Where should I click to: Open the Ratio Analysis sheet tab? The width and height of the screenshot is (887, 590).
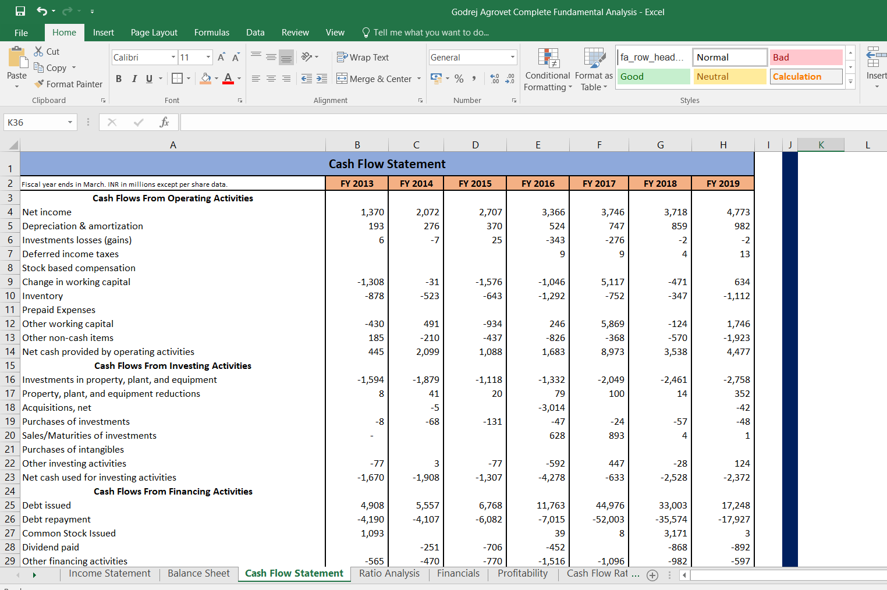pyautogui.click(x=389, y=573)
